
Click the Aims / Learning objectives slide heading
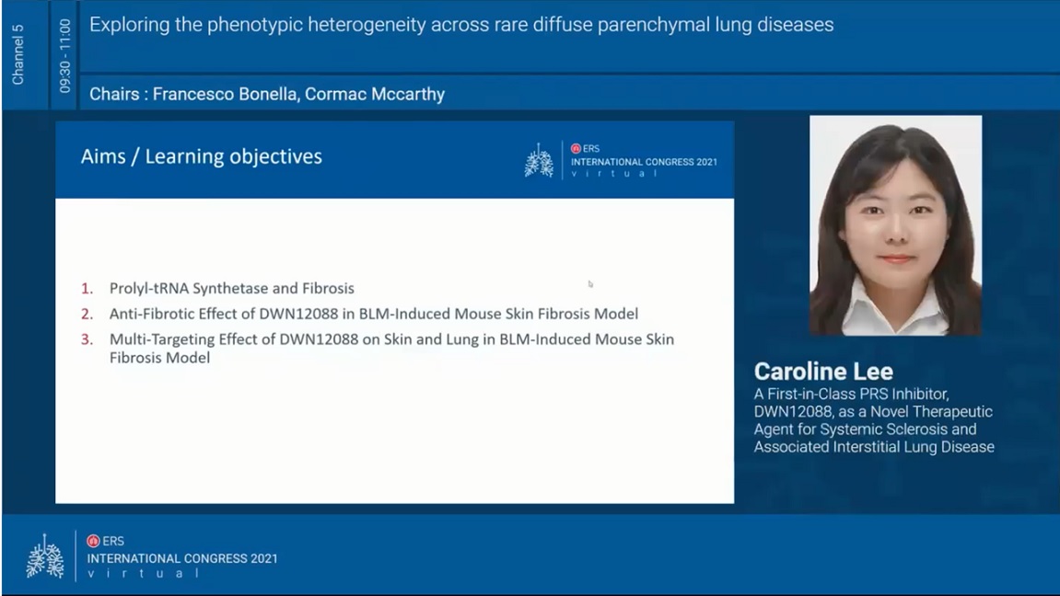(x=202, y=156)
